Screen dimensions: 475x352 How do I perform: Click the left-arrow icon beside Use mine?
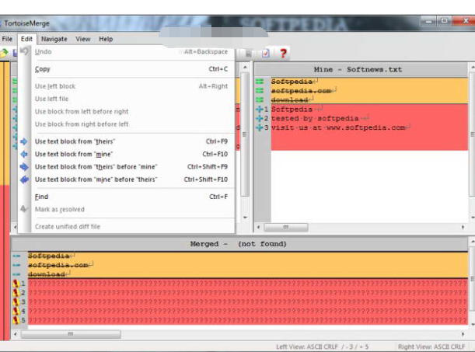point(24,154)
